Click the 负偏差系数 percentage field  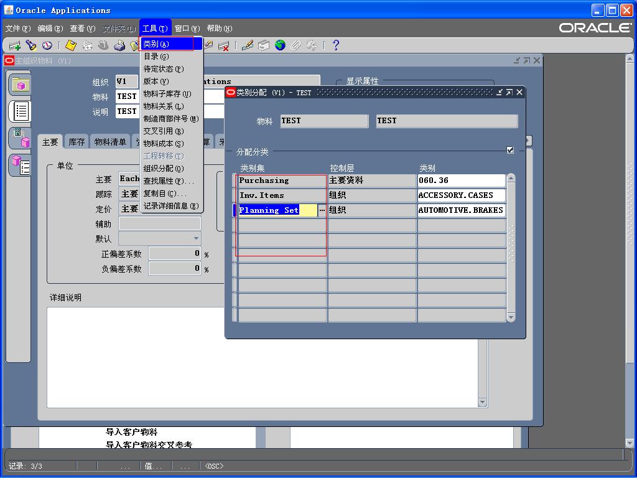[175, 268]
